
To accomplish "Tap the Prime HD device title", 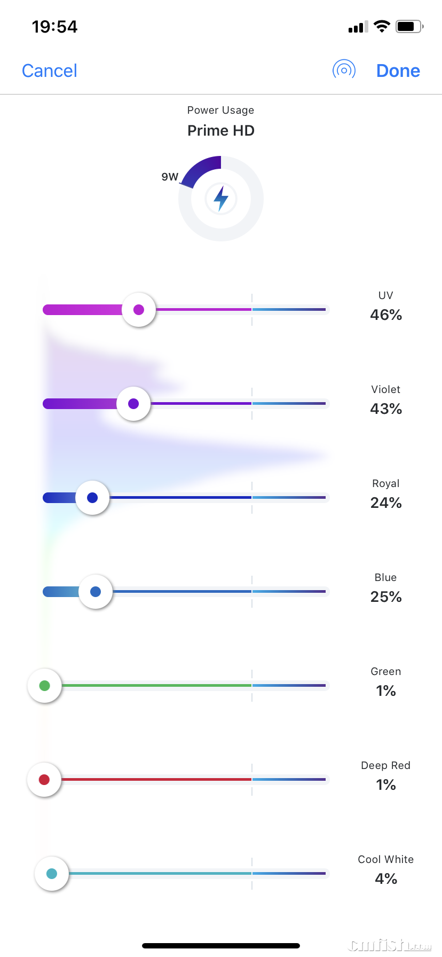I will 221,131.
